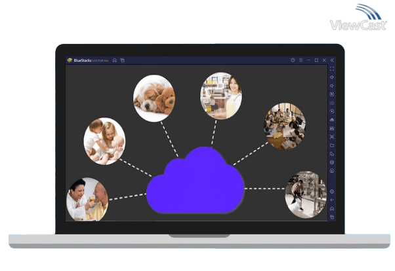Viewport: 395px width, 271px height.
Task: Toggle fullscreen mode in the sidebar
Action: (332, 69)
